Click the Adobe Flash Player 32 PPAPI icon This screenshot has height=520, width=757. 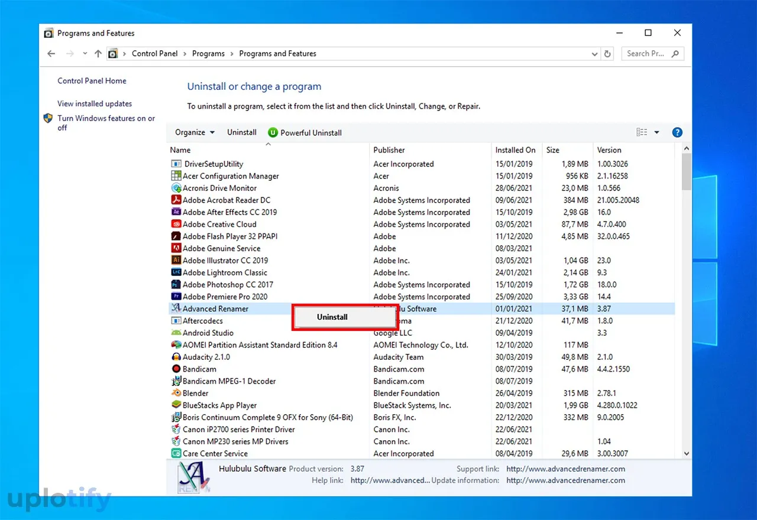coord(176,236)
